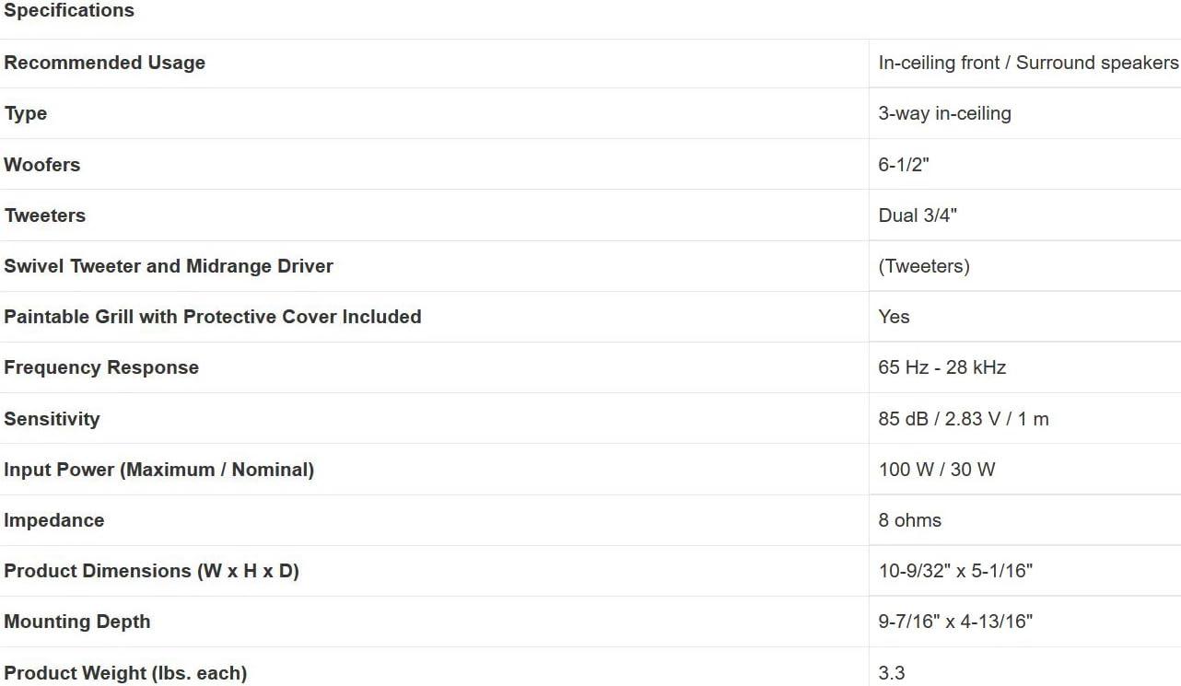
Task: Select the 3.3 product weight value
Action: tap(891, 673)
